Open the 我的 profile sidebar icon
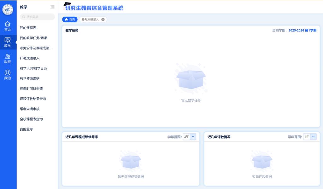The image size is (323, 189). point(8,75)
